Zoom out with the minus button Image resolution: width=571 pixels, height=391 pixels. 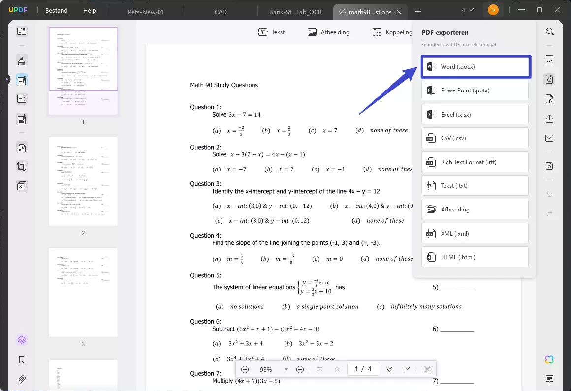click(x=245, y=369)
